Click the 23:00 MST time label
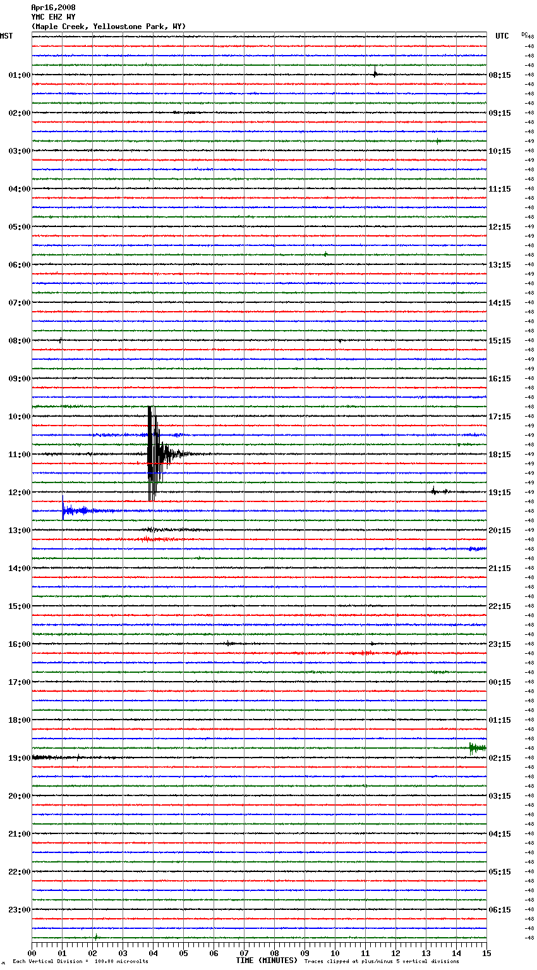Image resolution: width=537 pixels, height=970 pixels. [x=19, y=910]
